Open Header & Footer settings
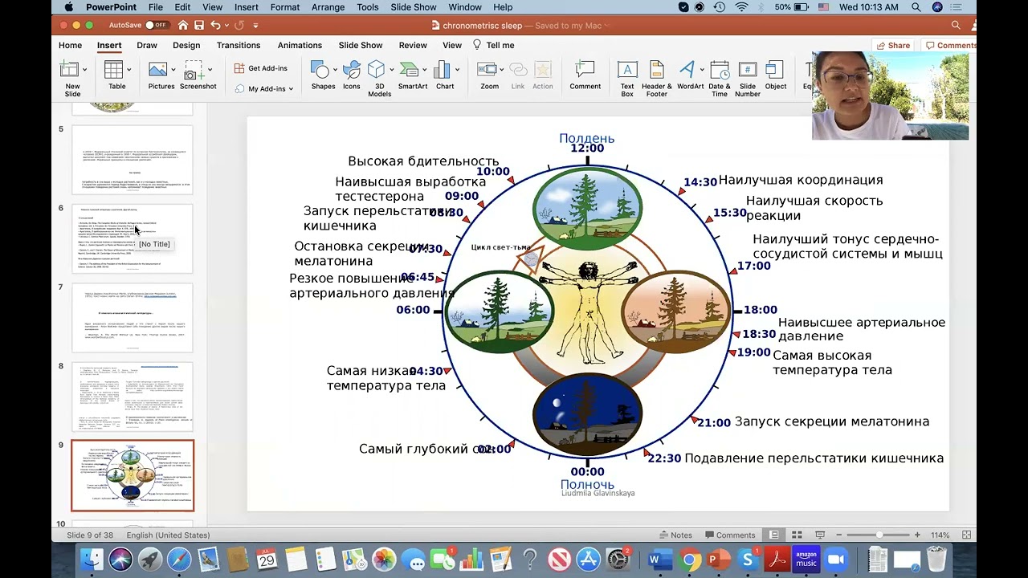Image resolution: width=1028 pixels, height=578 pixels. pyautogui.click(x=657, y=79)
